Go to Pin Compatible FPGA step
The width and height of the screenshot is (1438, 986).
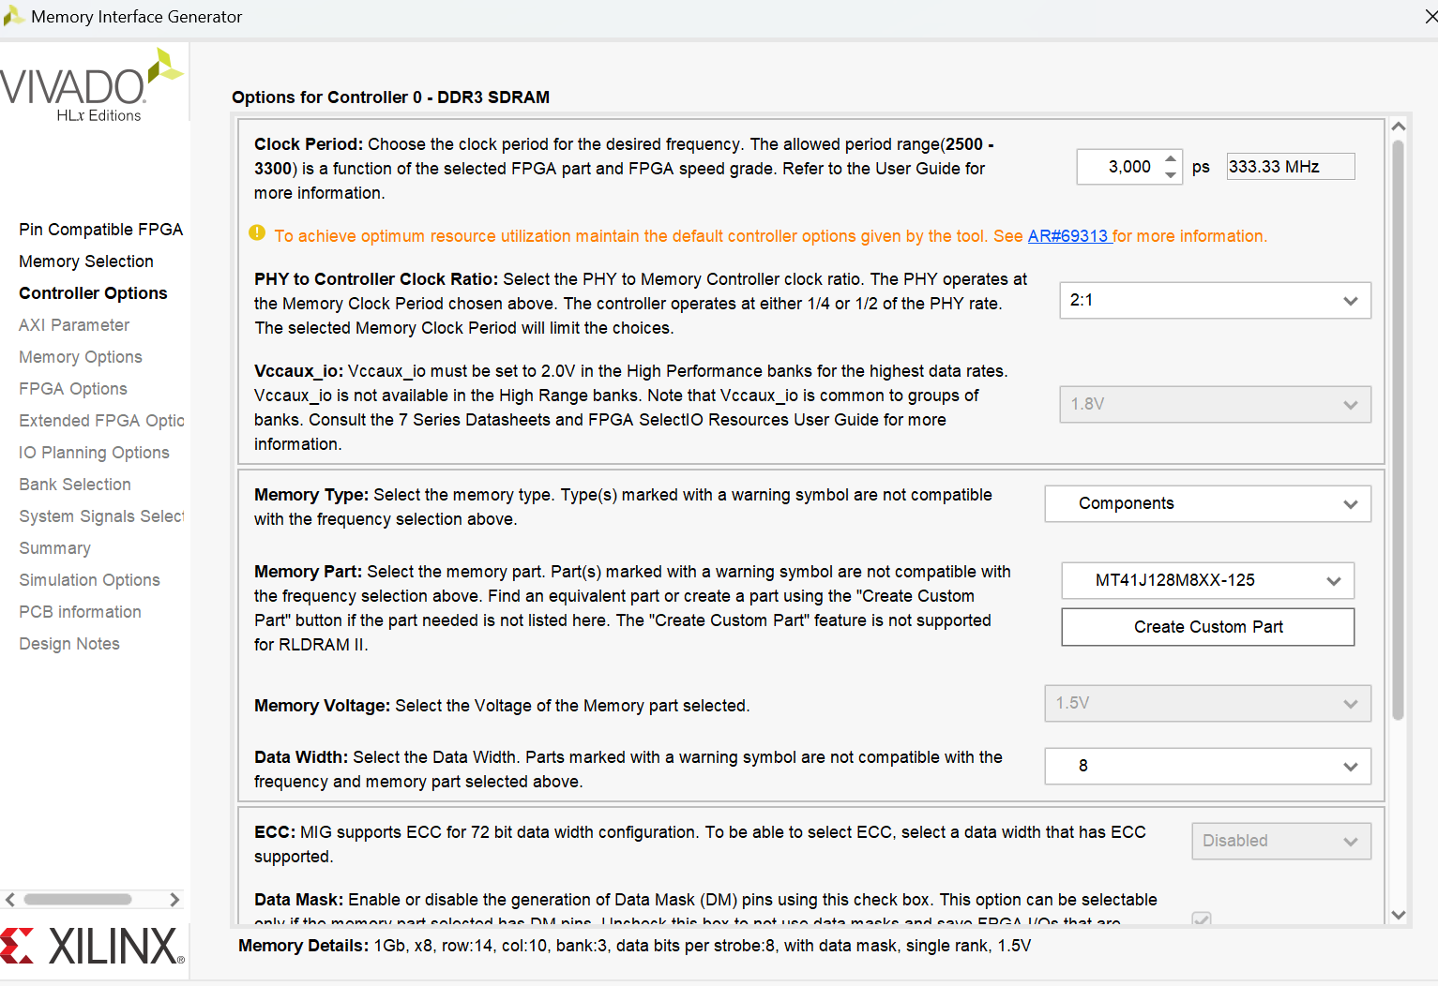tap(100, 230)
